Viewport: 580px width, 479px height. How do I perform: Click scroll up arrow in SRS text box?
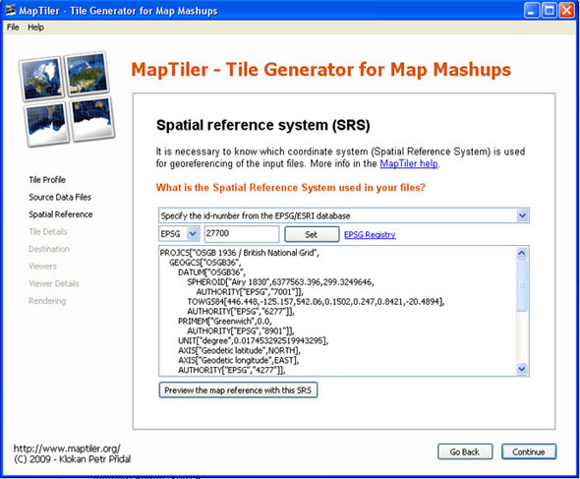pos(522,253)
